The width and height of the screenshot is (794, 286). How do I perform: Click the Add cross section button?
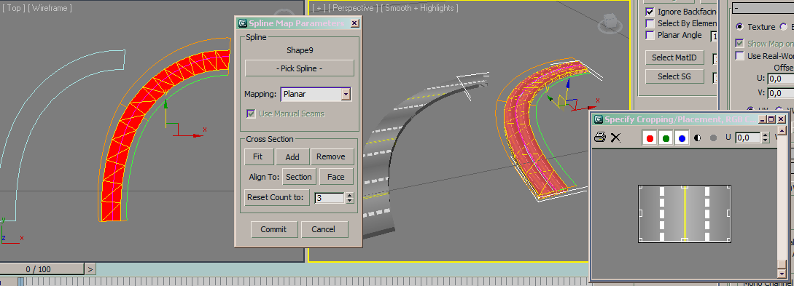tap(292, 156)
